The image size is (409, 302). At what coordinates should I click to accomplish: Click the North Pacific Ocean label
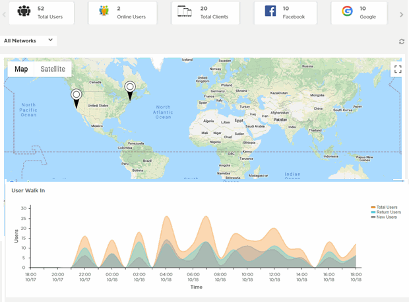28,110
